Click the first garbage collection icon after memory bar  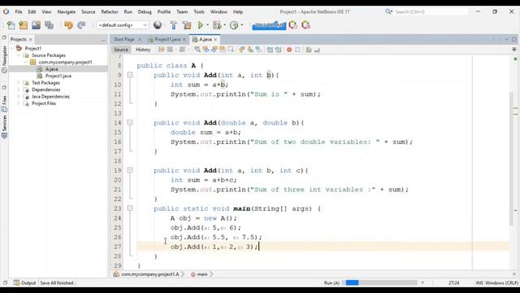pos(292,25)
